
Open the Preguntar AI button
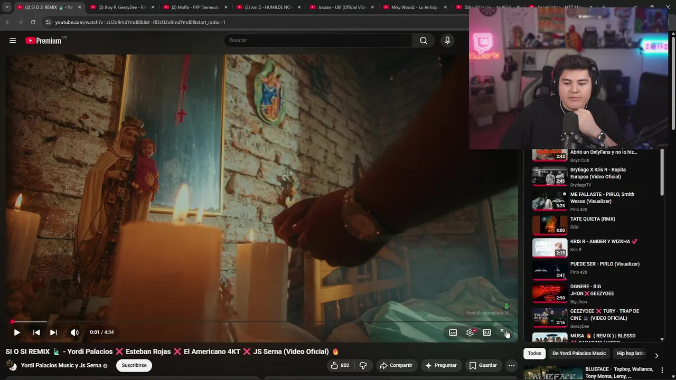(441, 365)
